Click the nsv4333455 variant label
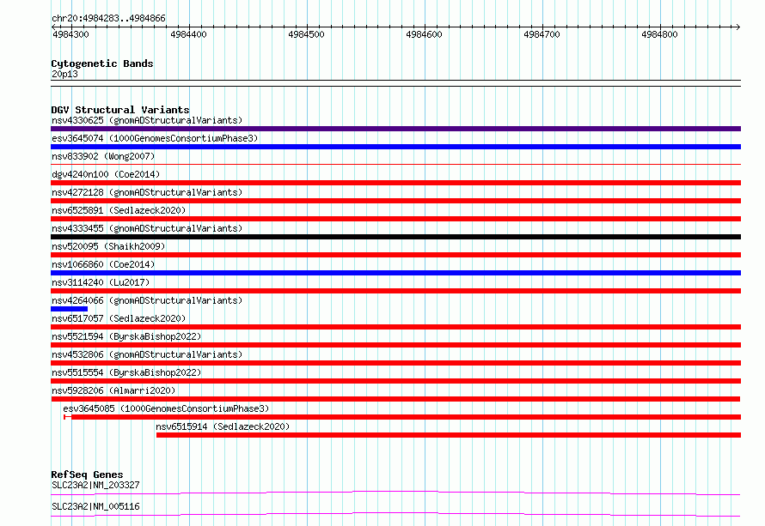 (x=147, y=228)
